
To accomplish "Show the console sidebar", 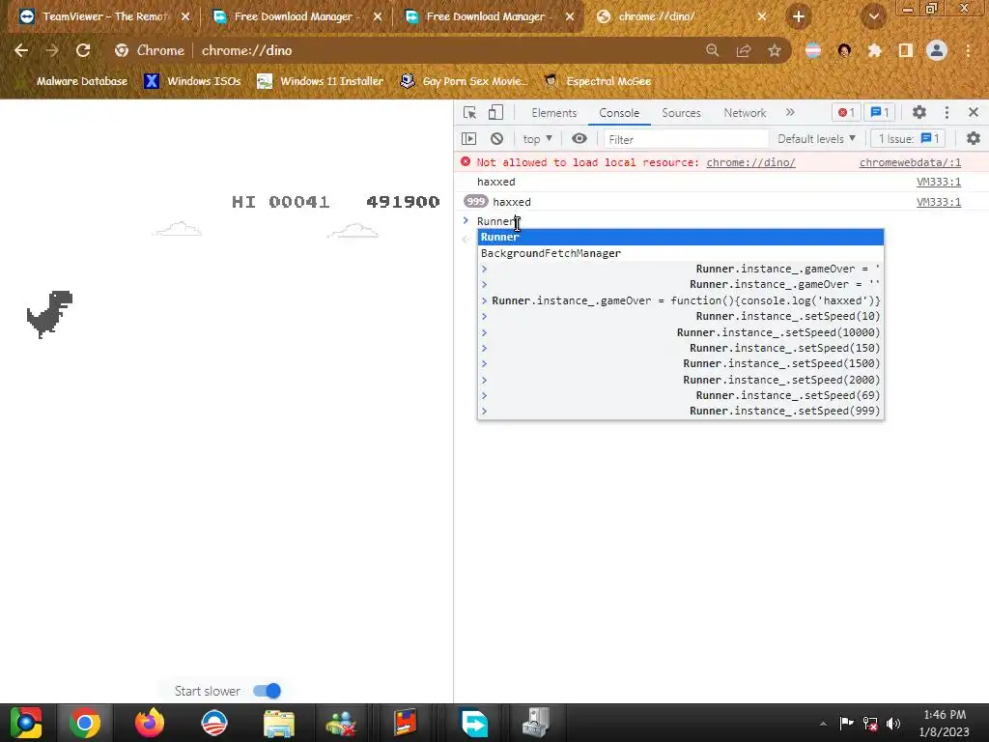I will [468, 139].
